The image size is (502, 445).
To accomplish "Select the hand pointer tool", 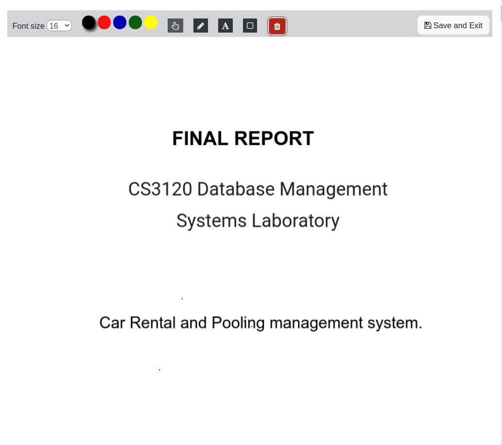I will [175, 26].
